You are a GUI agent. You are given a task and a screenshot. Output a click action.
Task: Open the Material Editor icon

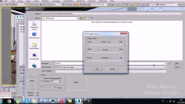(x=132, y=5)
